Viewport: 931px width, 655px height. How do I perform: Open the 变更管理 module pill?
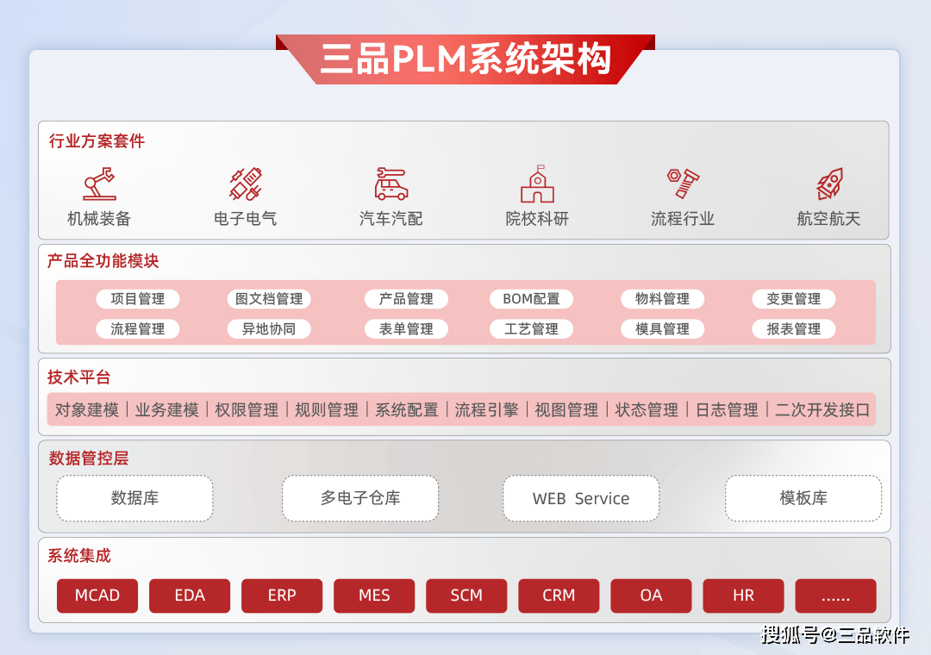coord(794,299)
